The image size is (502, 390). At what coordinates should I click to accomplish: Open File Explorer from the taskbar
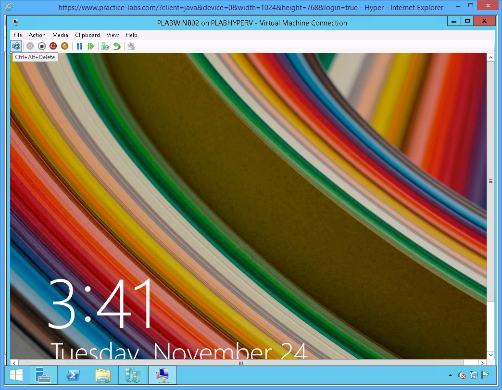[103, 375]
